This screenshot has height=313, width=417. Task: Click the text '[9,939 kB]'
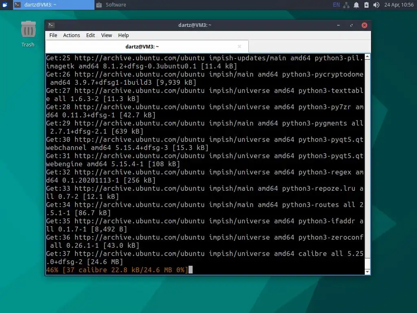[176, 82]
